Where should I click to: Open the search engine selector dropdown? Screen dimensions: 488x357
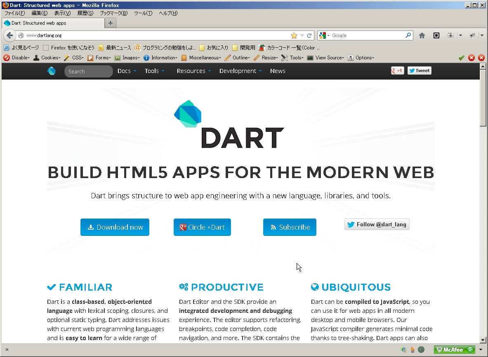pos(324,35)
